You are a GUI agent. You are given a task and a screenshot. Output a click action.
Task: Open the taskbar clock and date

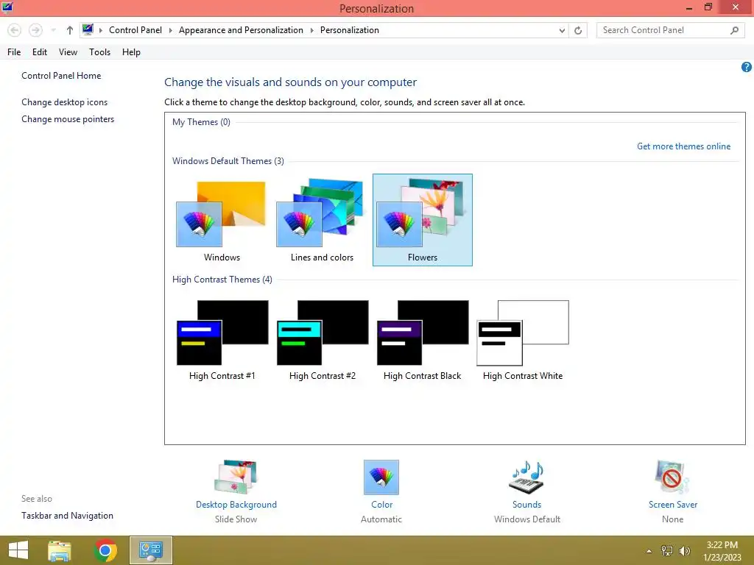(x=722, y=551)
